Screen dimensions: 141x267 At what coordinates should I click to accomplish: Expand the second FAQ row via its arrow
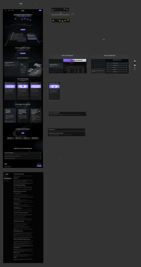click(41, 156)
